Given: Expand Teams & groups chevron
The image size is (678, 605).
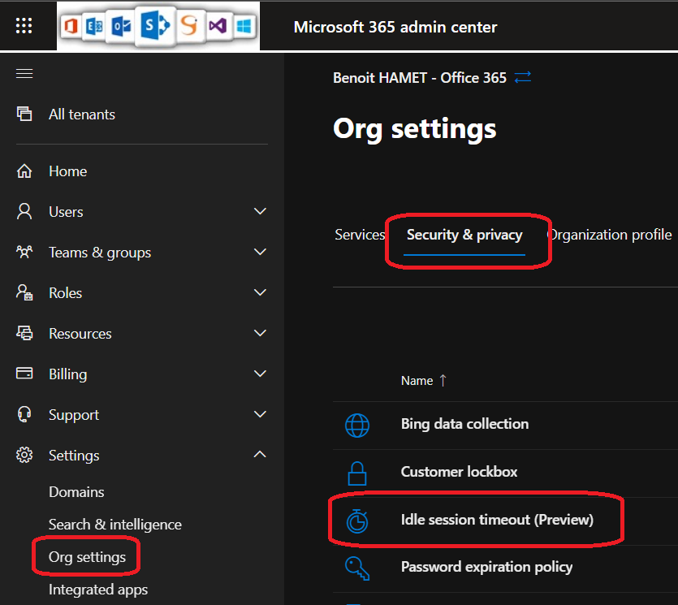Looking at the screenshot, I should (x=260, y=253).
